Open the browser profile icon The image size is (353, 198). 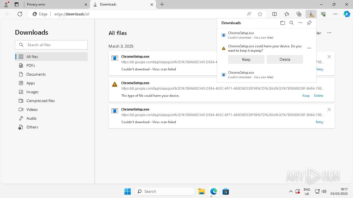point(6,4)
